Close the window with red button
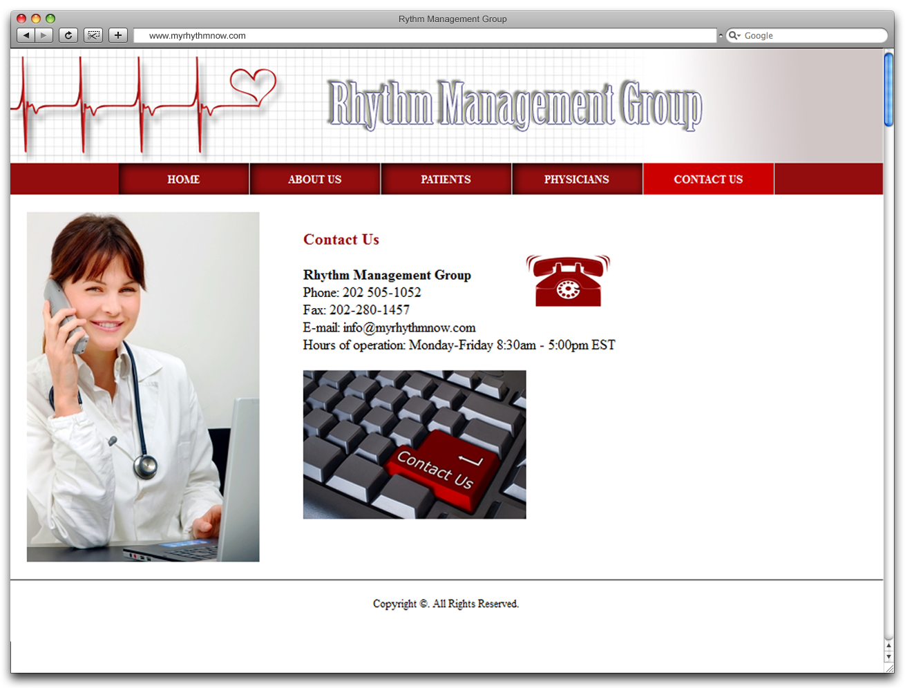 click(x=21, y=19)
